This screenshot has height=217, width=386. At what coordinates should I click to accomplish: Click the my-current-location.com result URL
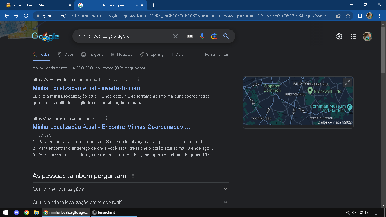66,118
